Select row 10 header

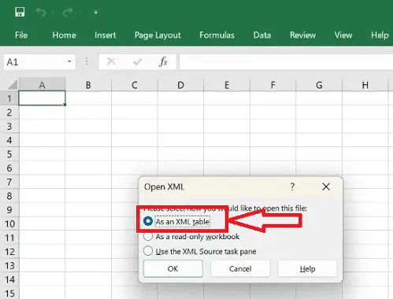point(9,223)
